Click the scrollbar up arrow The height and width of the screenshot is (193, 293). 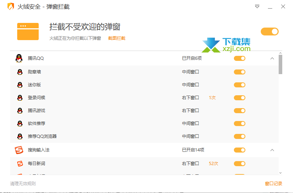tap(280, 53)
